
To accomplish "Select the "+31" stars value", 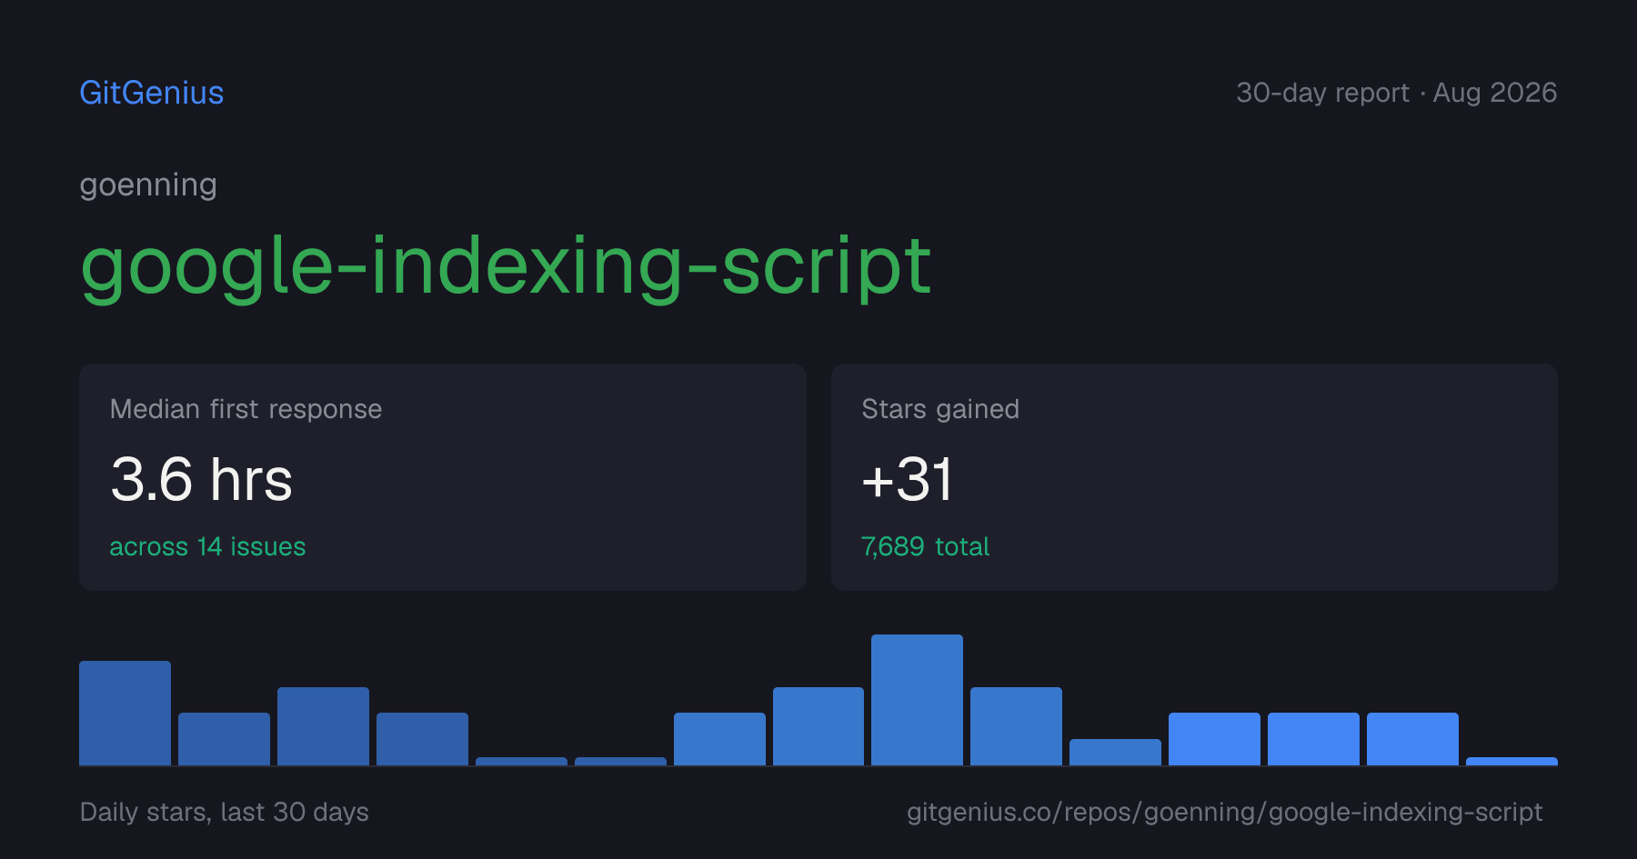I will [907, 479].
